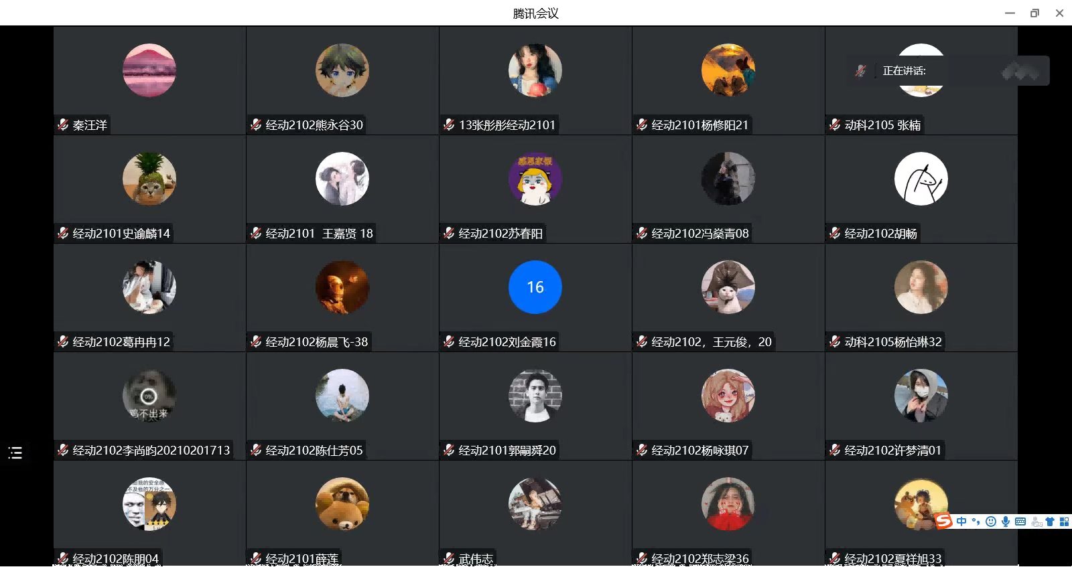Click muted mic icon next to 经动2102胡畅
Screen dimensions: 1072x567
[835, 233]
